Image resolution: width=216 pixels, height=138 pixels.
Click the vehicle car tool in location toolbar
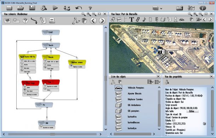[182, 20]
